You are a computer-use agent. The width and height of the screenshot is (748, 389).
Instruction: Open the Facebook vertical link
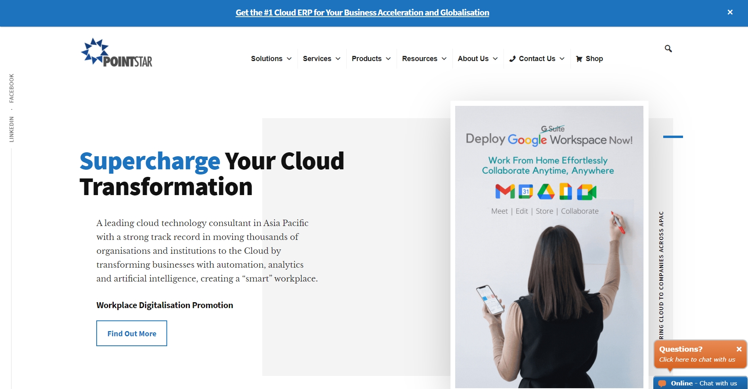coord(11,88)
